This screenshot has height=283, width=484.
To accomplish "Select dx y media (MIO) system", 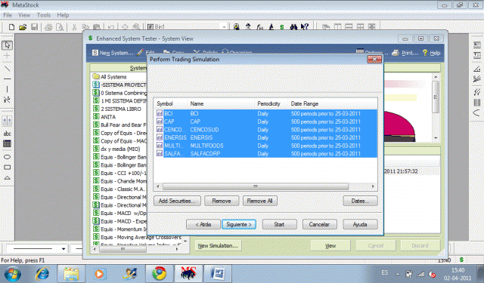I will tap(116, 149).
